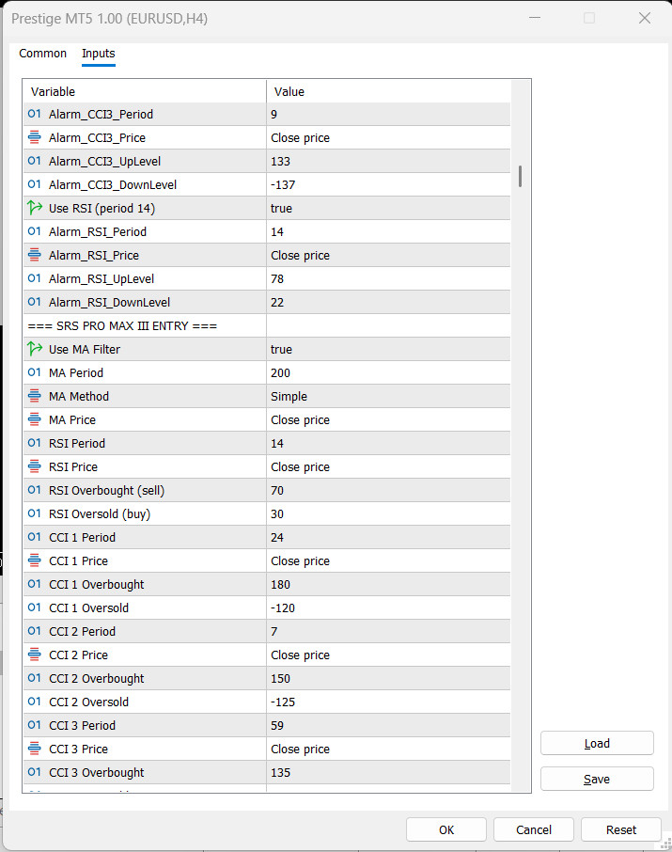
Task: Edit the CCI 3 Period value 59
Action: coord(388,725)
